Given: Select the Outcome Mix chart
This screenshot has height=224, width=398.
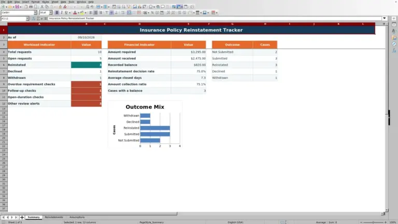Looking at the screenshot, I should (x=145, y=124).
